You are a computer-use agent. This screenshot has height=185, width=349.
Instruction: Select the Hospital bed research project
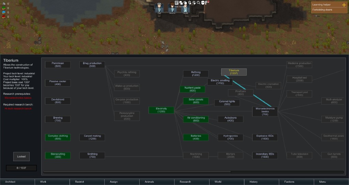point(299,79)
